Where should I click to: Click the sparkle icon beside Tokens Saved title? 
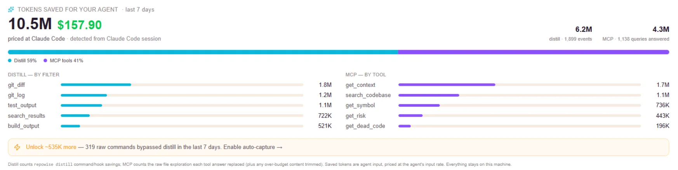pyautogui.click(x=11, y=9)
